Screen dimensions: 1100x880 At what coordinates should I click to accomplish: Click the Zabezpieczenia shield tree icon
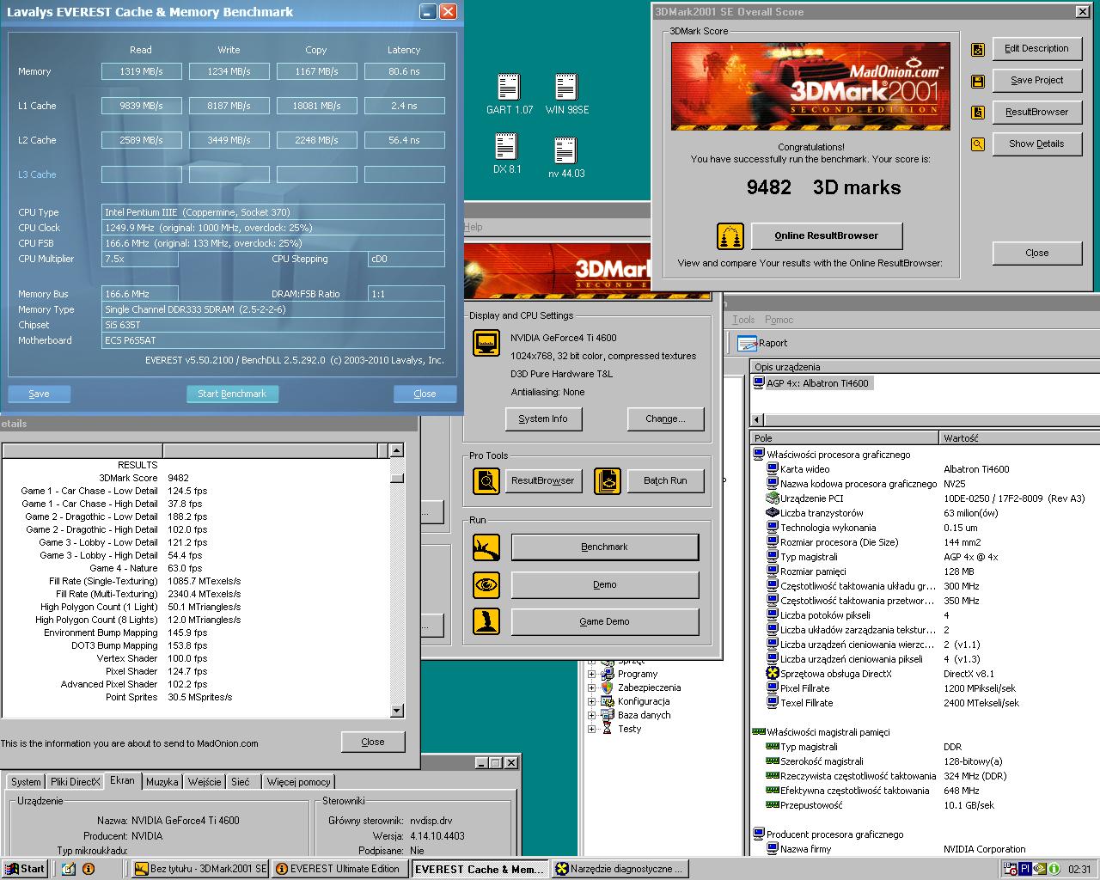[x=608, y=687]
